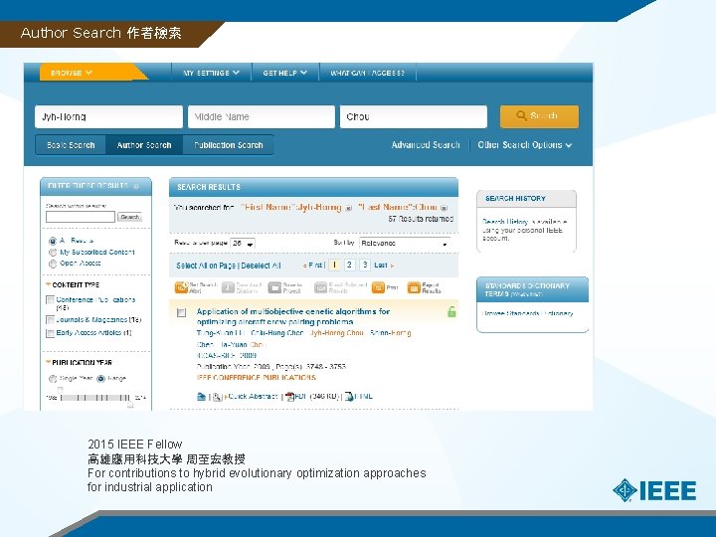The height and width of the screenshot is (537, 716).
Task: Click the IEEE Conference Publications label
Action: click(256, 378)
